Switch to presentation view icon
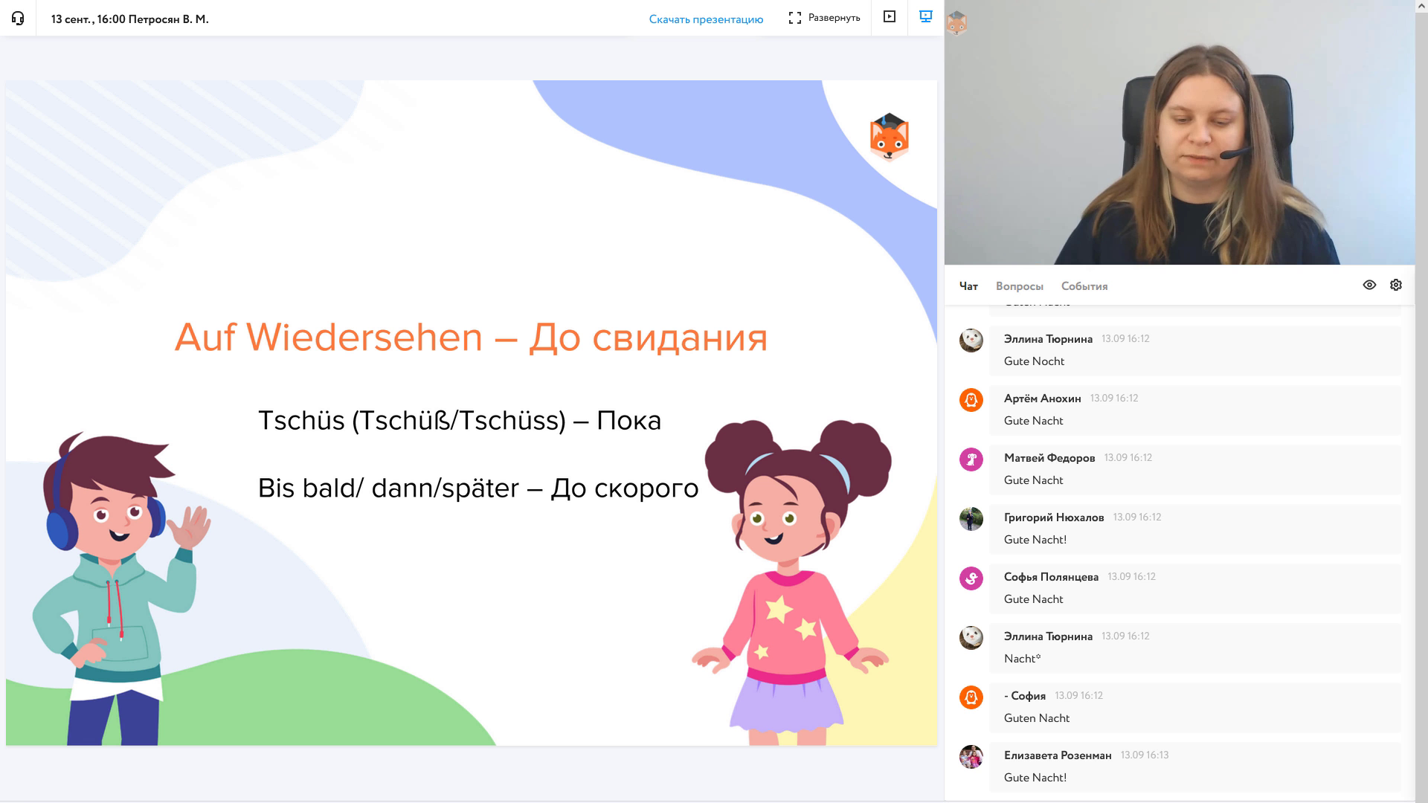1428x803 pixels. pos(926,17)
